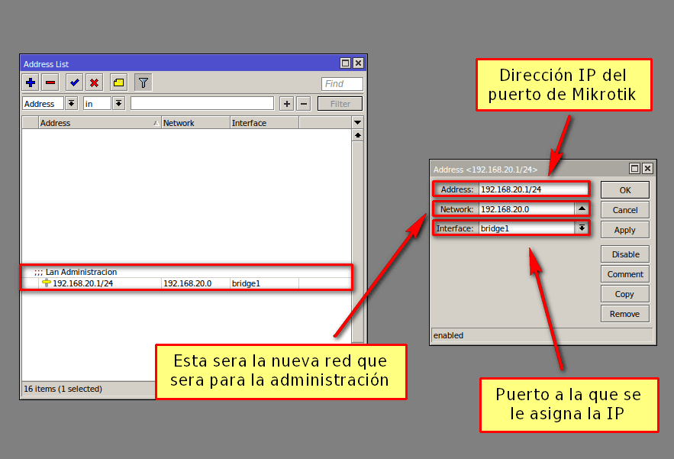Add a filter condition with plus button
Image resolution: width=674 pixels, height=459 pixels.
coord(286,104)
